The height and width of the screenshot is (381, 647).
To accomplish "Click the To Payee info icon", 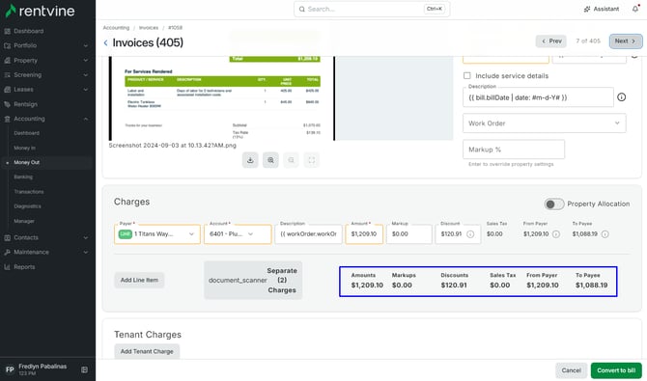I will click(x=605, y=234).
